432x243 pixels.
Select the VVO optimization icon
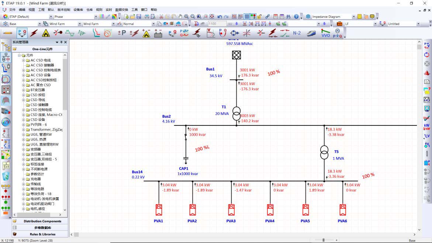[x=325, y=33]
